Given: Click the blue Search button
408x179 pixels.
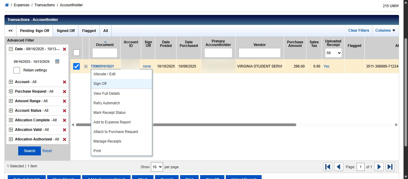Looking at the screenshot, I should click(29, 151).
